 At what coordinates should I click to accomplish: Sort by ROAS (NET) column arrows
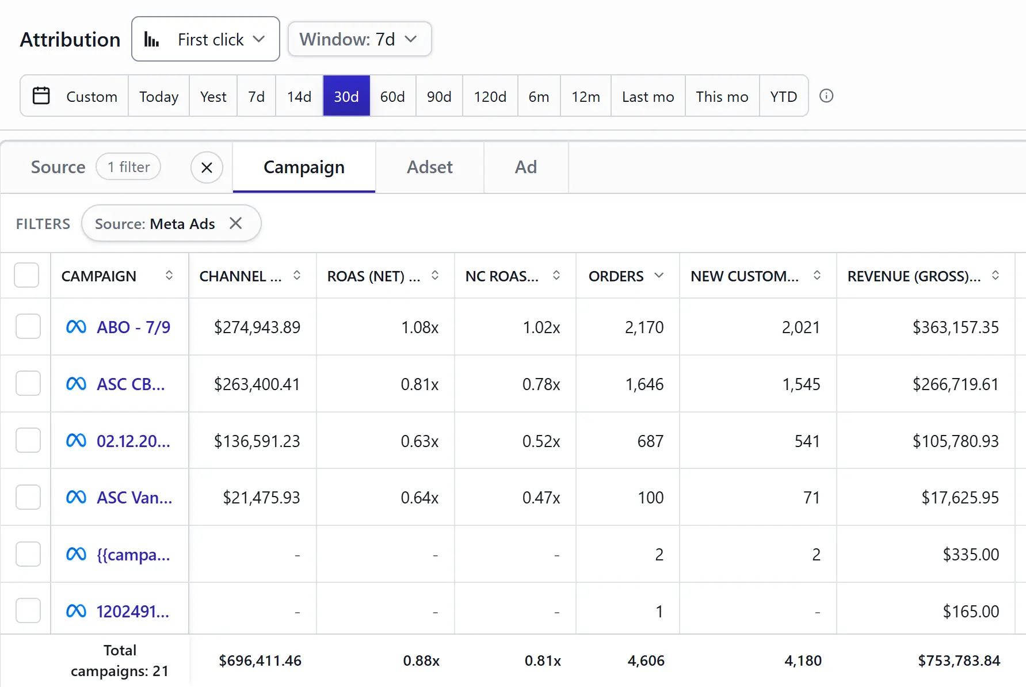pyautogui.click(x=435, y=276)
